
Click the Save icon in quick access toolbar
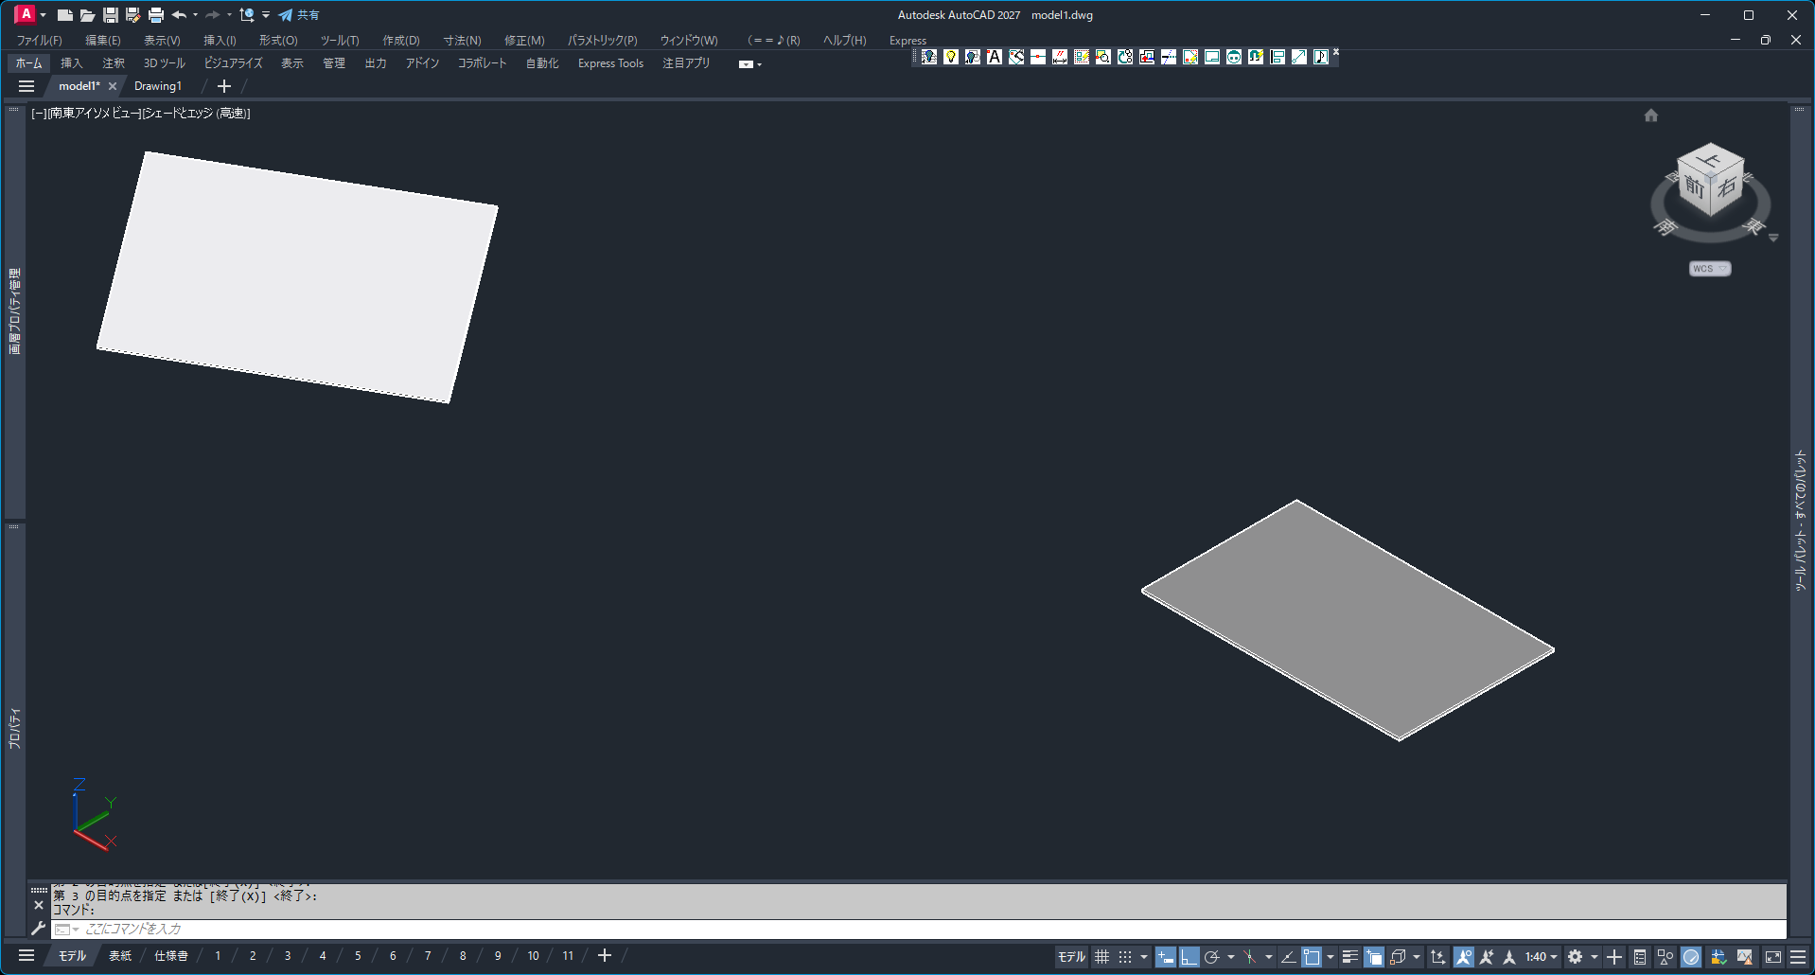pyautogui.click(x=111, y=15)
